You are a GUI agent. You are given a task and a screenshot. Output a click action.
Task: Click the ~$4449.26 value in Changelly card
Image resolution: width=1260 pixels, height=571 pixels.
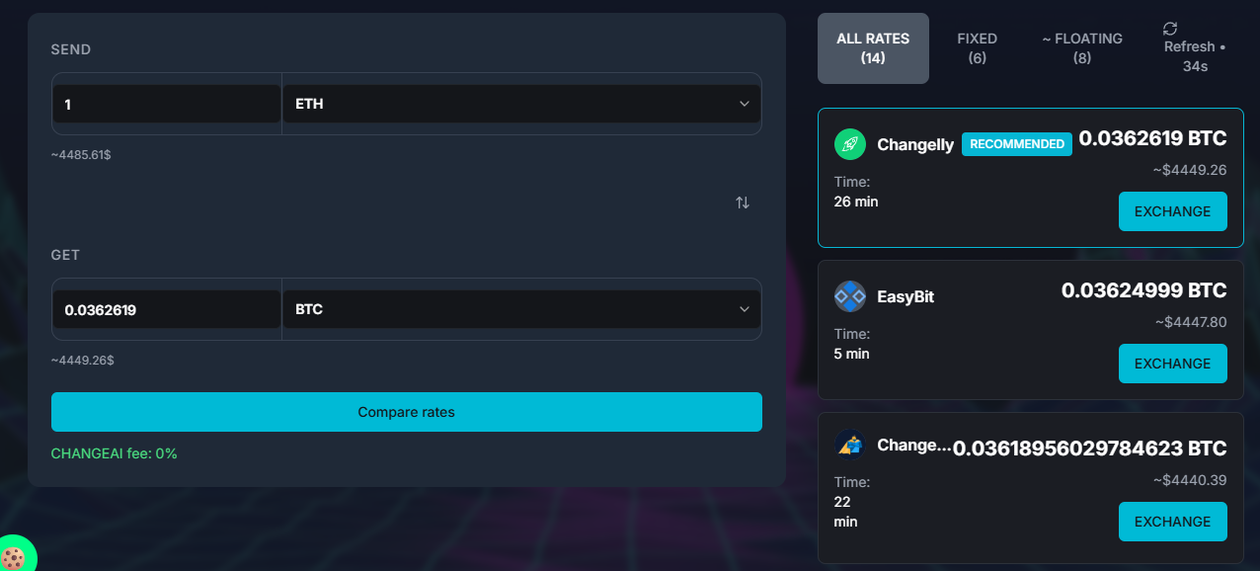click(1190, 170)
